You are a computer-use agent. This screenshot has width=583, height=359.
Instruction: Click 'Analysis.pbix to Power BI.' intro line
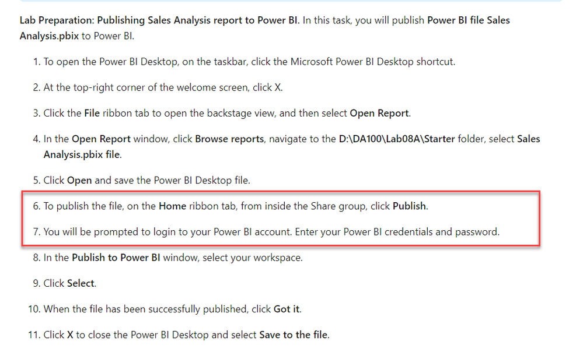77,36
